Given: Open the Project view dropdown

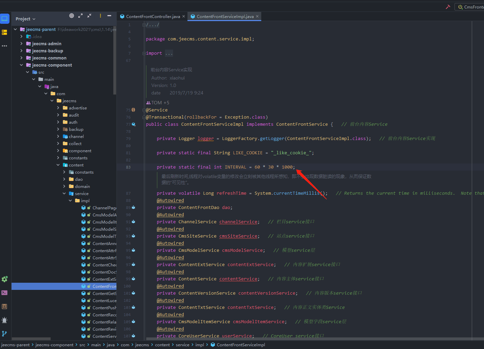Looking at the screenshot, I should [25, 19].
